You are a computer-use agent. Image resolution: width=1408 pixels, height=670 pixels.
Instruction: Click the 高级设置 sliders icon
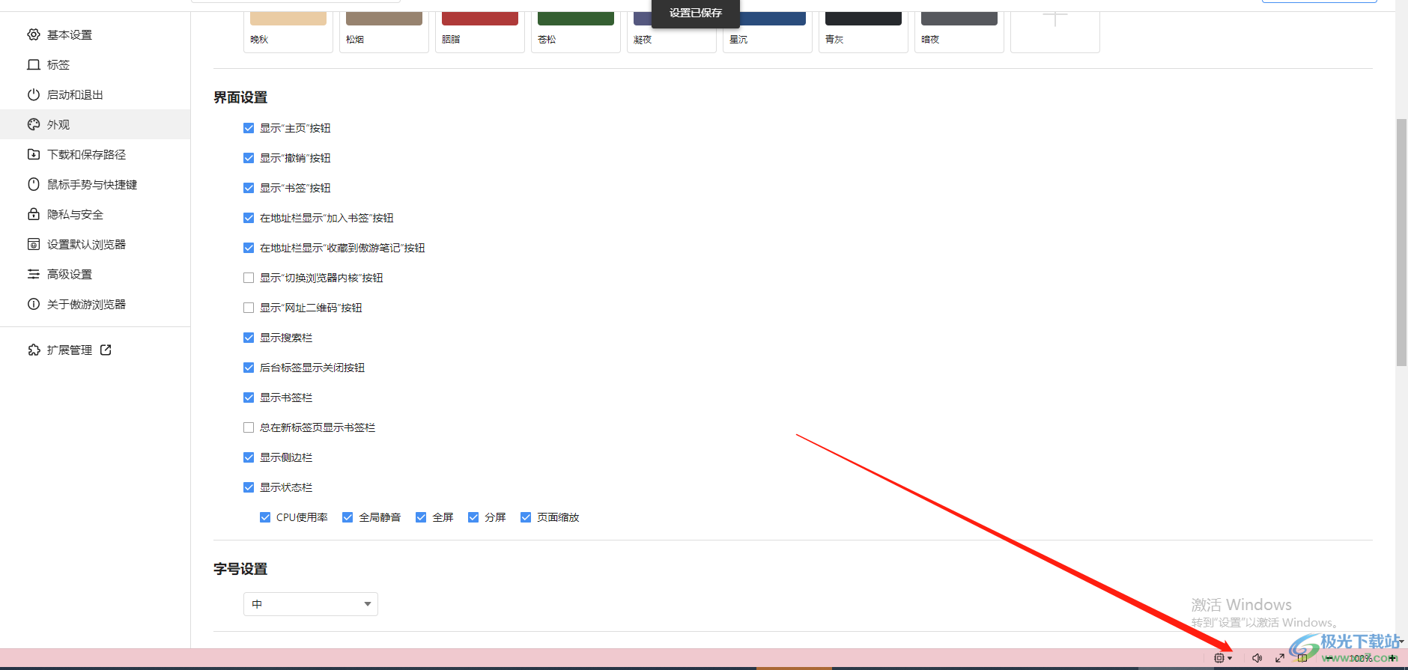pyautogui.click(x=34, y=274)
